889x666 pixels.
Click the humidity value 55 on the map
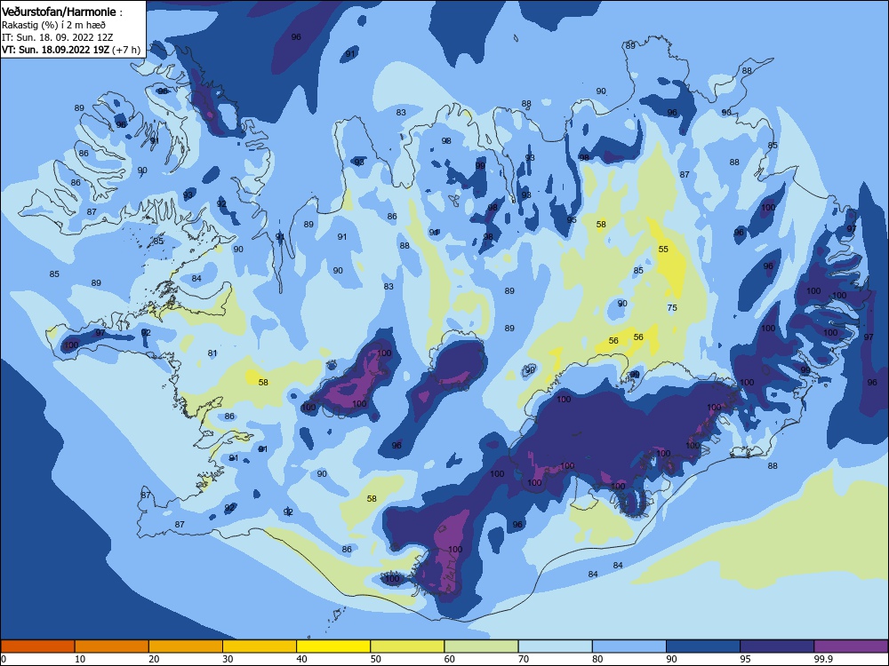(663, 250)
